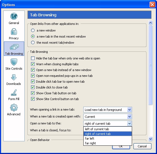This screenshot has height=154, width=157.
Task: Enable 'Hide the tab bar' checkbox
Action: click(33, 58)
